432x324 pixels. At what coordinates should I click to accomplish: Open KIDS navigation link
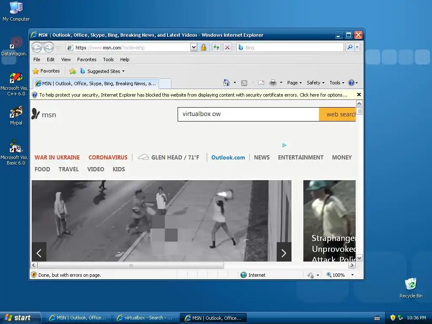pyautogui.click(x=119, y=169)
